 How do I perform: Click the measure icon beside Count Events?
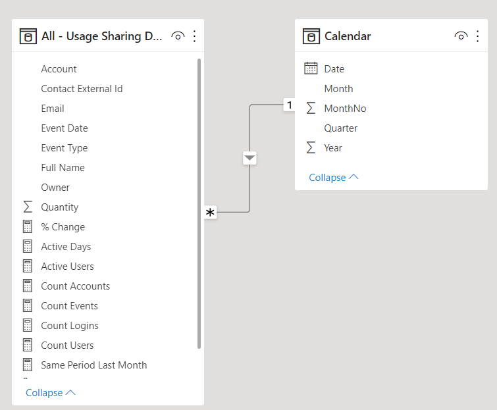click(x=28, y=306)
